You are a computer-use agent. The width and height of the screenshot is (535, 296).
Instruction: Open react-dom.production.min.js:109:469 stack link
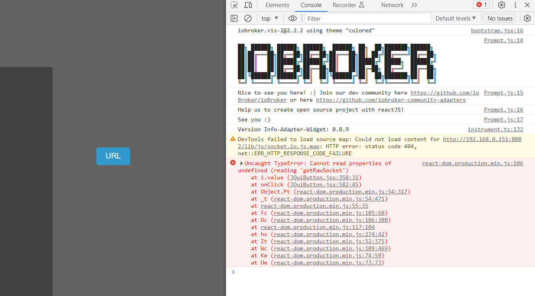click(331, 248)
